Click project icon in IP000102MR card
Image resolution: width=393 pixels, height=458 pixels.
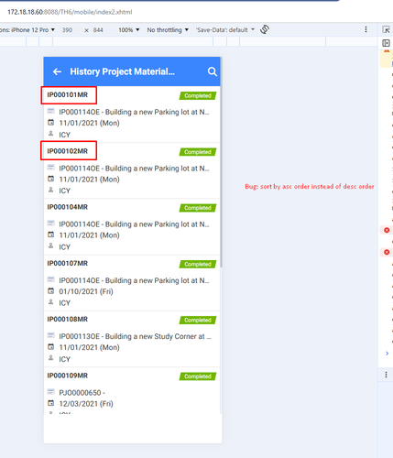tap(51, 168)
